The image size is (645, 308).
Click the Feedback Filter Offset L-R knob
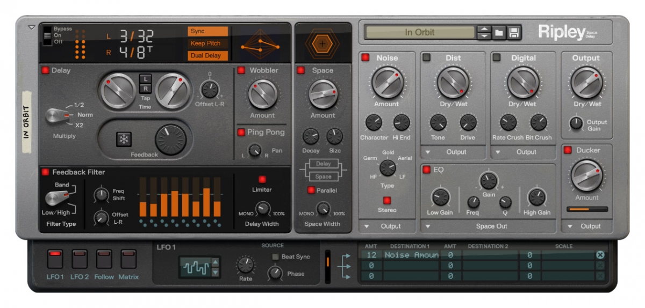[x=102, y=218]
